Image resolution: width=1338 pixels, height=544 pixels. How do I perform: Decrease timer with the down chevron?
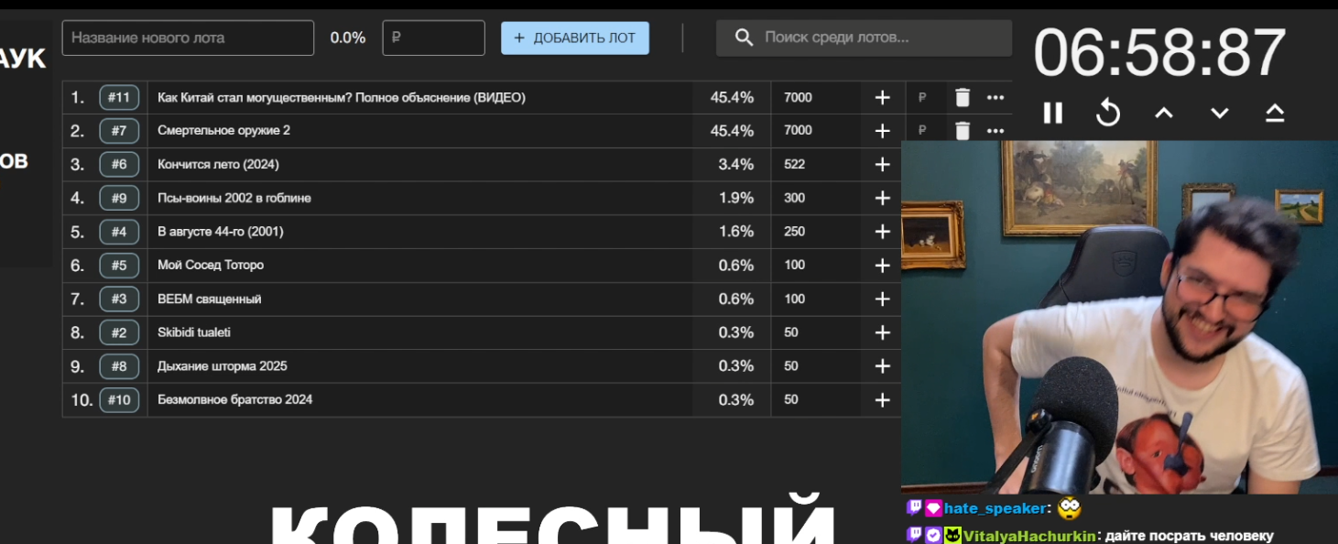[x=1219, y=113]
